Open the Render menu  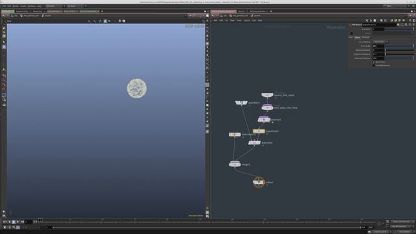coord(16,6)
